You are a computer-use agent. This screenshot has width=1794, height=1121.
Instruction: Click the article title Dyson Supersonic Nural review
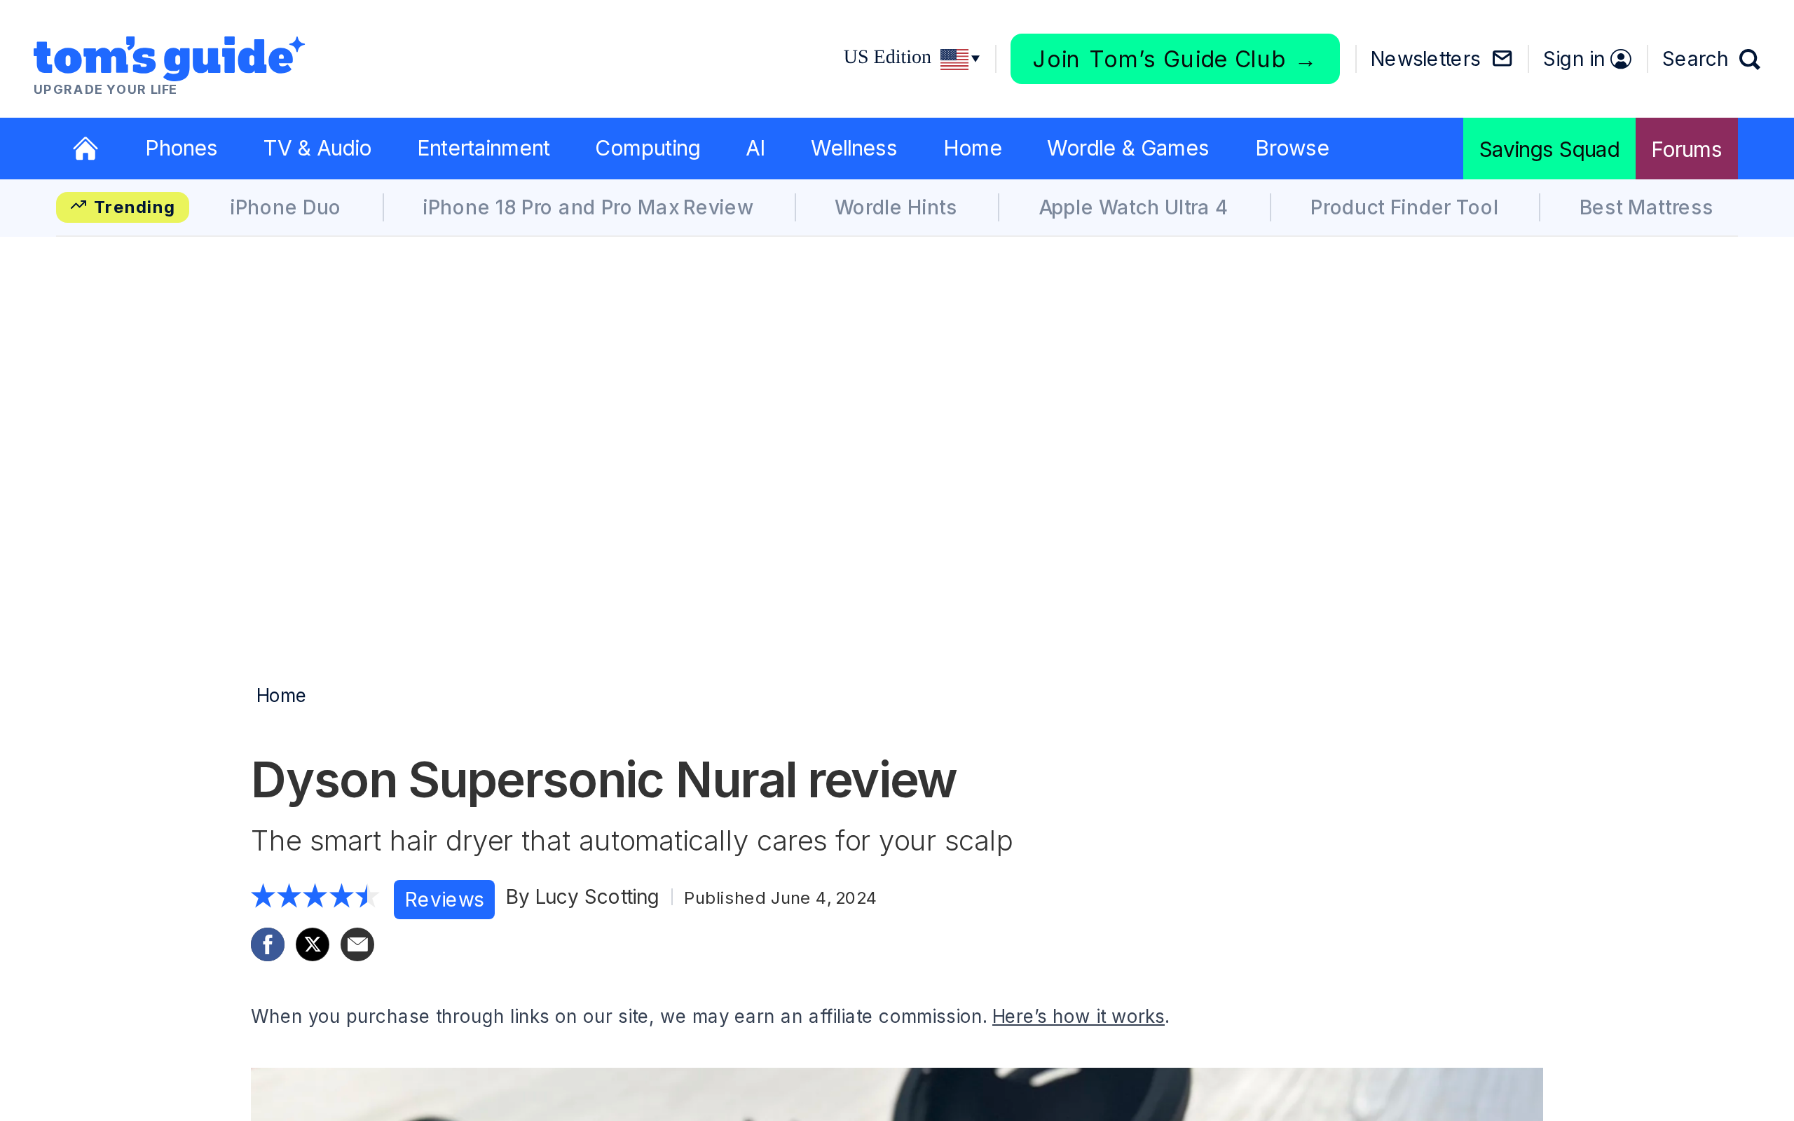point(603,780)
